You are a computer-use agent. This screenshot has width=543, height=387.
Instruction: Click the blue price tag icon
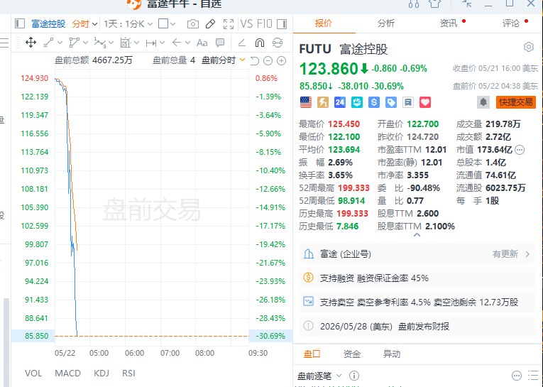click(391, 102)
